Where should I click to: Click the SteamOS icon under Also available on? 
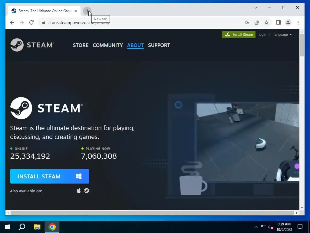(x=87, y=191)
